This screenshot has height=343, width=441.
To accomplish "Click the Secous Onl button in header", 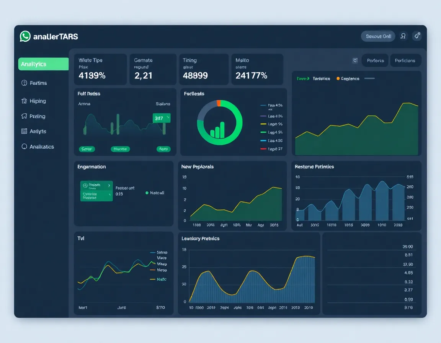I will (378, 36).
